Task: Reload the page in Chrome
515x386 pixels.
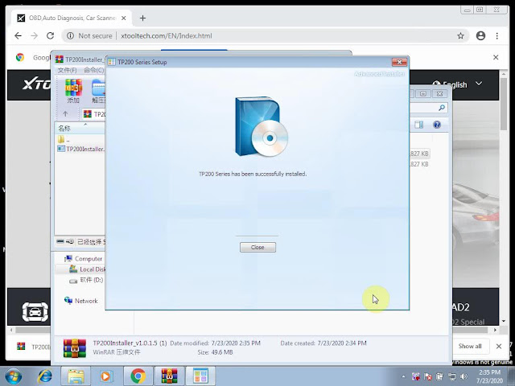Action: pos(50,35)
